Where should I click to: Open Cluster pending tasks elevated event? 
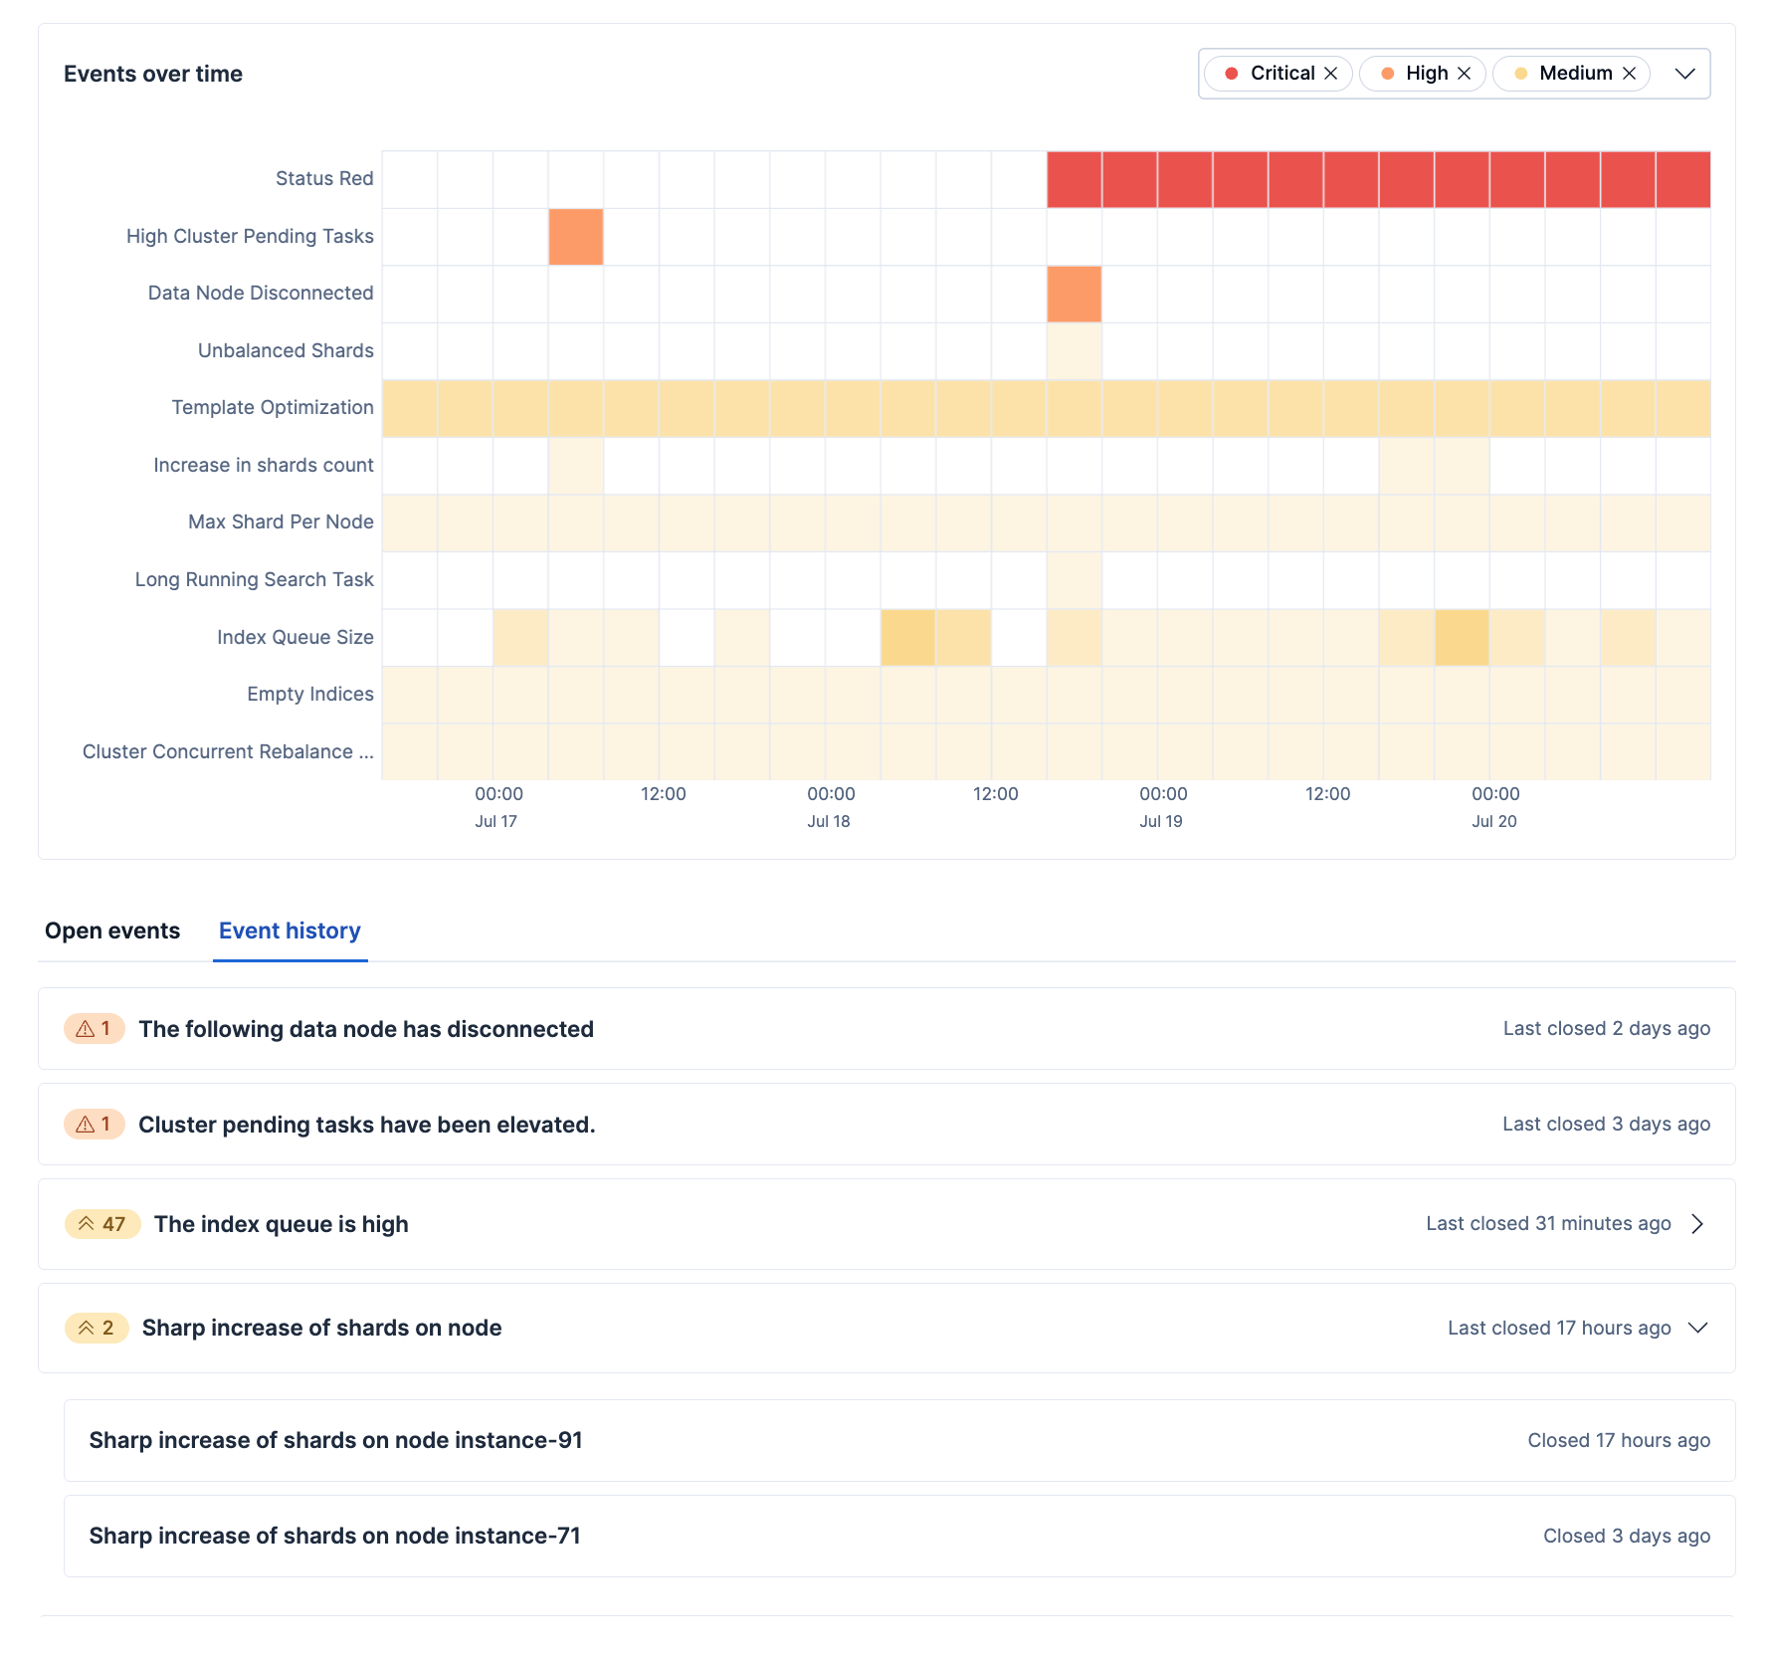point(886,1125)
